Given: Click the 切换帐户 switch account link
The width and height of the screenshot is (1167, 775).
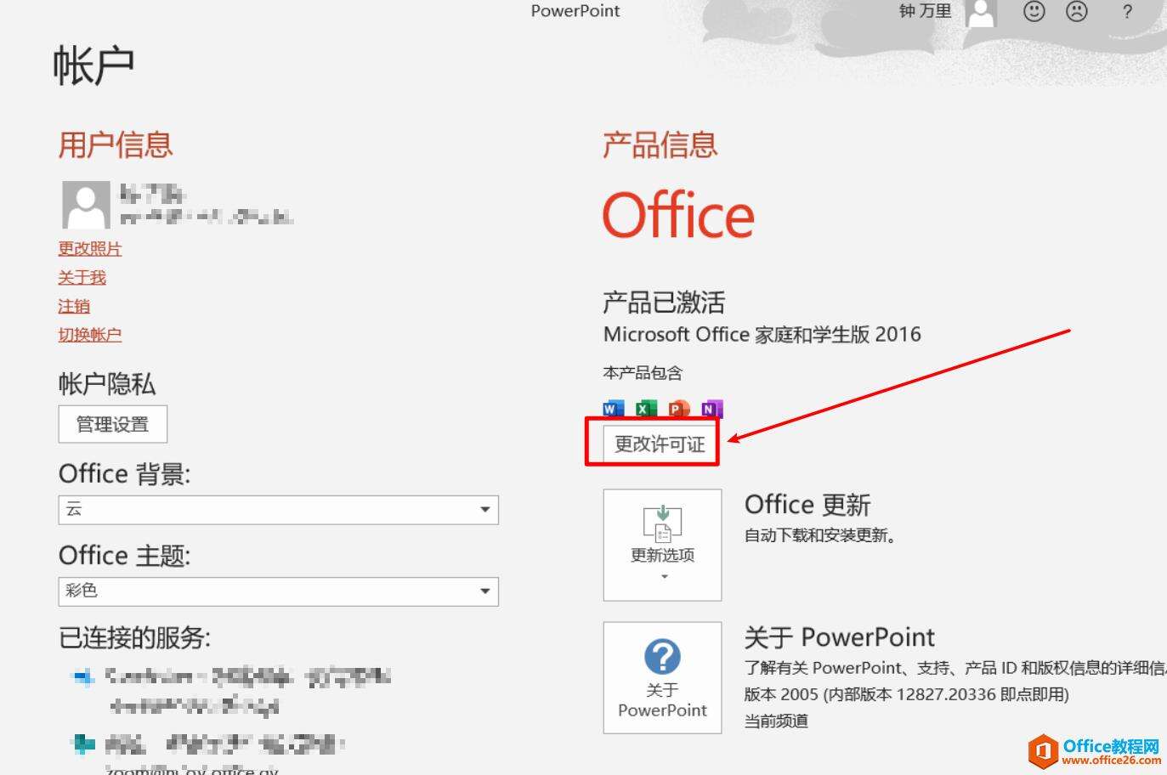Looking at the screenshot, I should [90, 335].
